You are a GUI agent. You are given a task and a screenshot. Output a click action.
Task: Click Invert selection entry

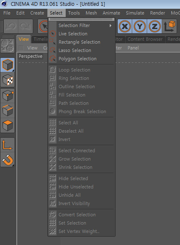[81, 139]
